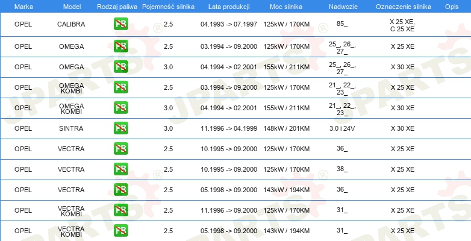Click the Lata produkcji column header
This screenshot has width=471, height=241.
tap(229, 7)
